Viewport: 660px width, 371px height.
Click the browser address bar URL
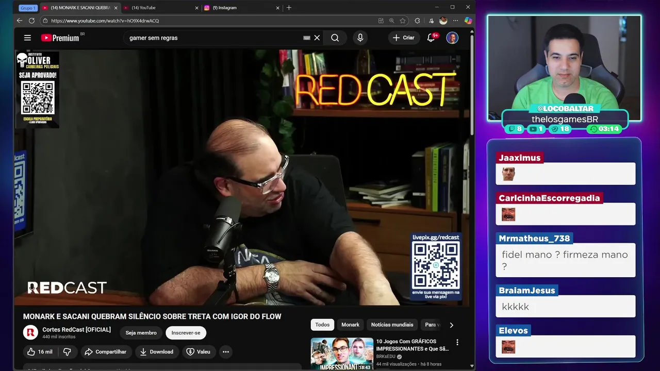click(x=105, y=21)
